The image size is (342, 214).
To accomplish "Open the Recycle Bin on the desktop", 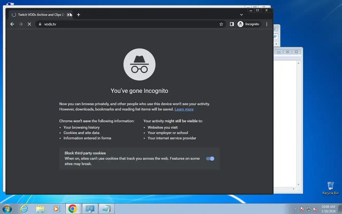I will coord(331,188).
